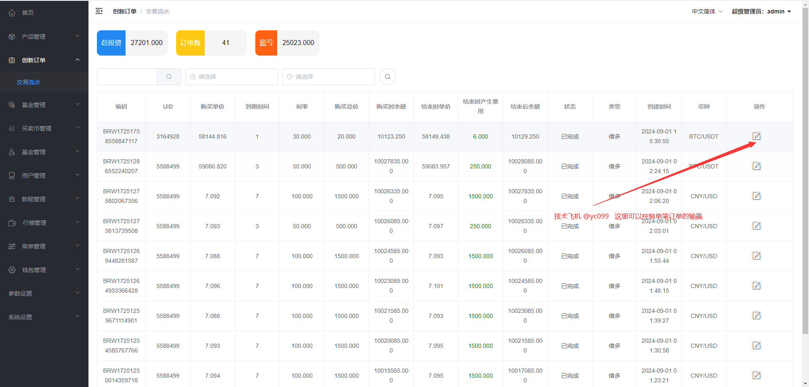Select 交易流水 submenu item
Image resolution: width=809 pixels, height=387 pixels.
click(29, 82)
